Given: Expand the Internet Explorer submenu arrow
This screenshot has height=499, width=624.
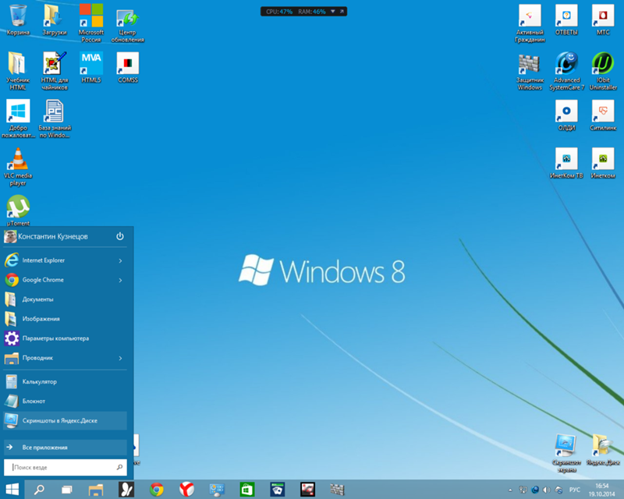Looking at the screenshot, I should (120, 260).
